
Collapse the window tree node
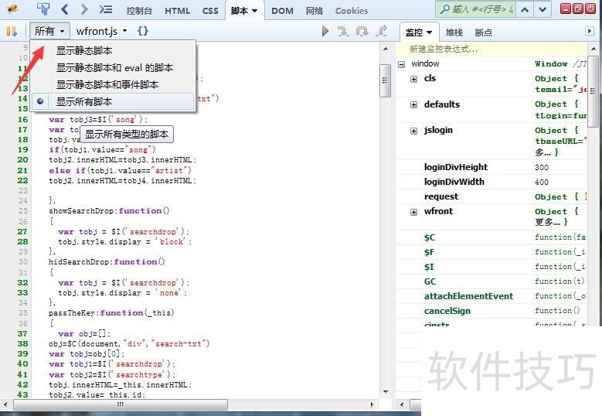402,64
